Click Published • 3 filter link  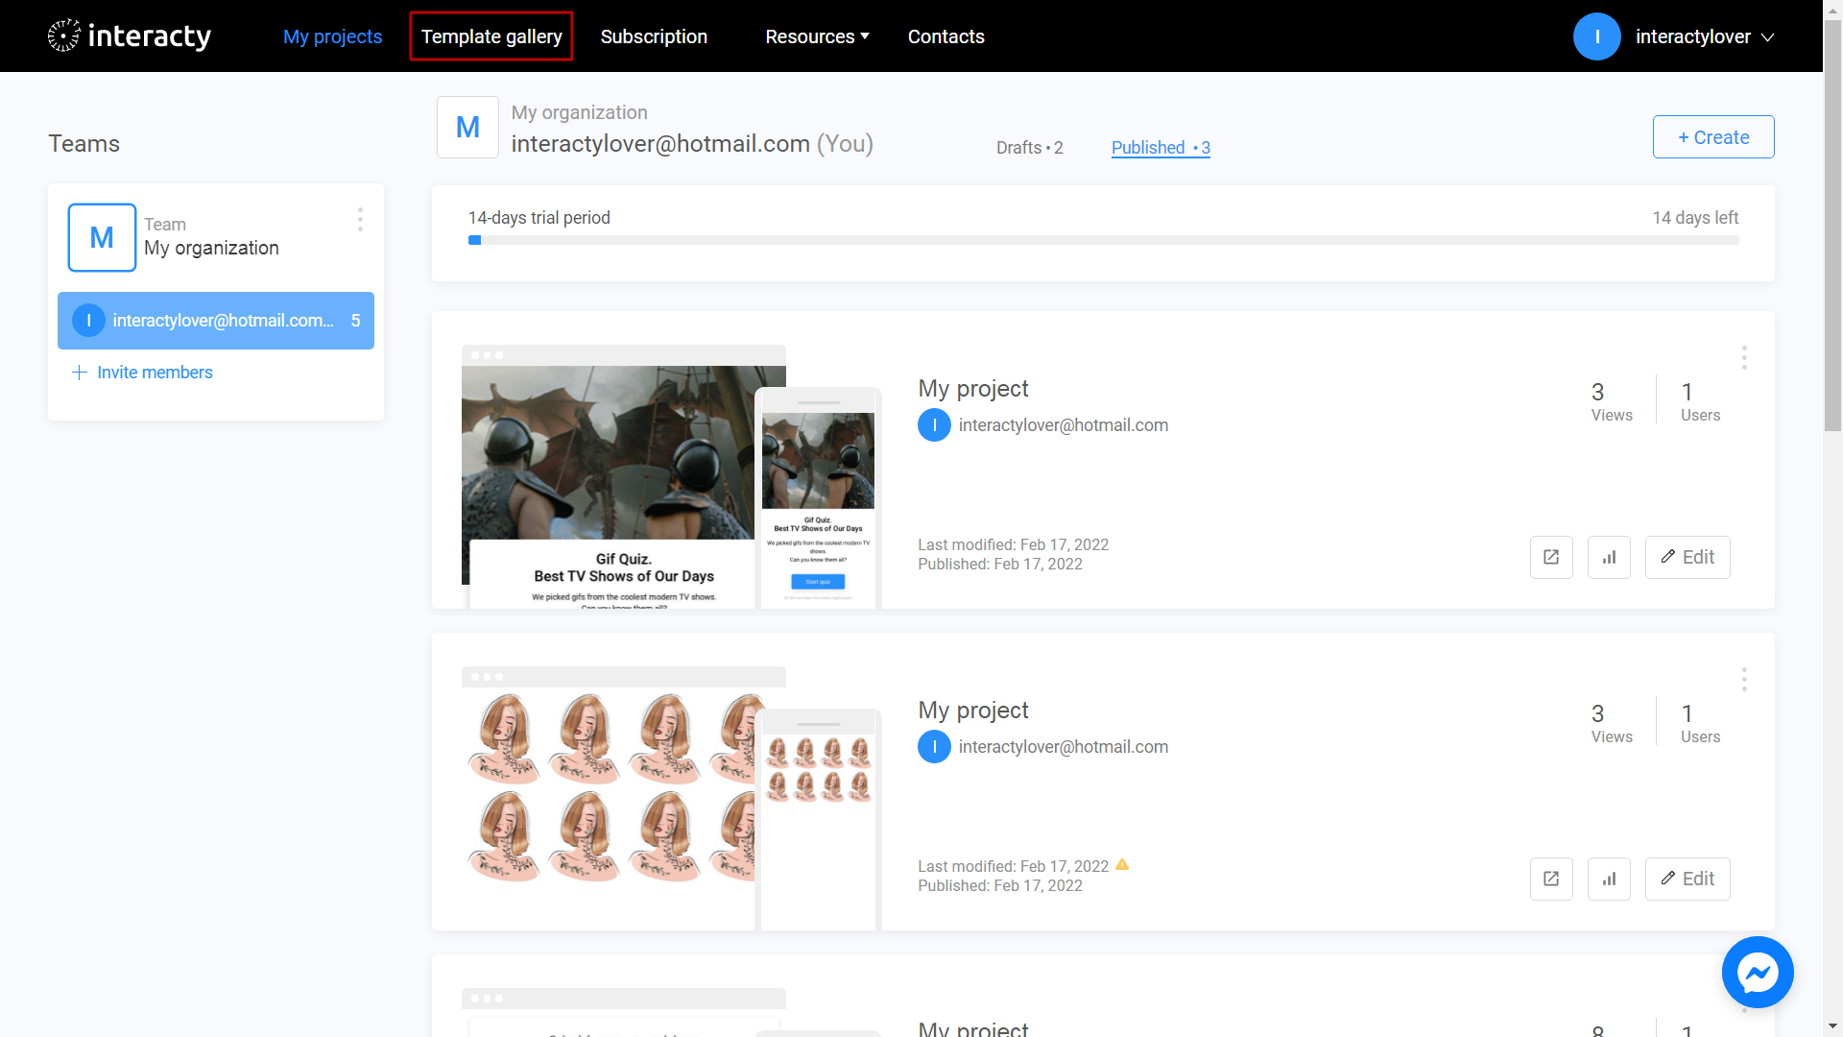click(x=1160, y=148)
